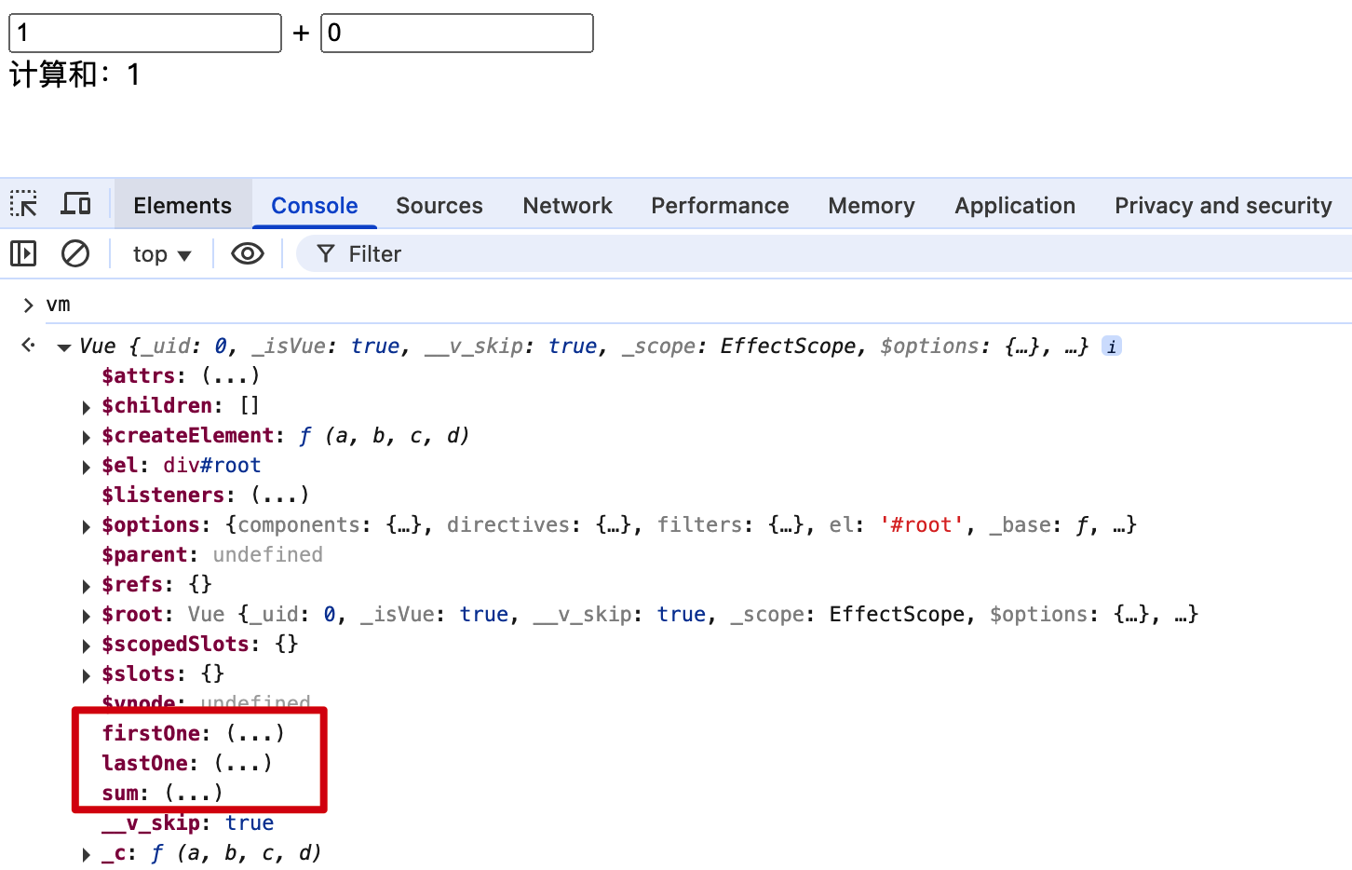Click the $parent undefined row
The width and height of the screenshot is (1352, 870).
[x=212, y=554]
